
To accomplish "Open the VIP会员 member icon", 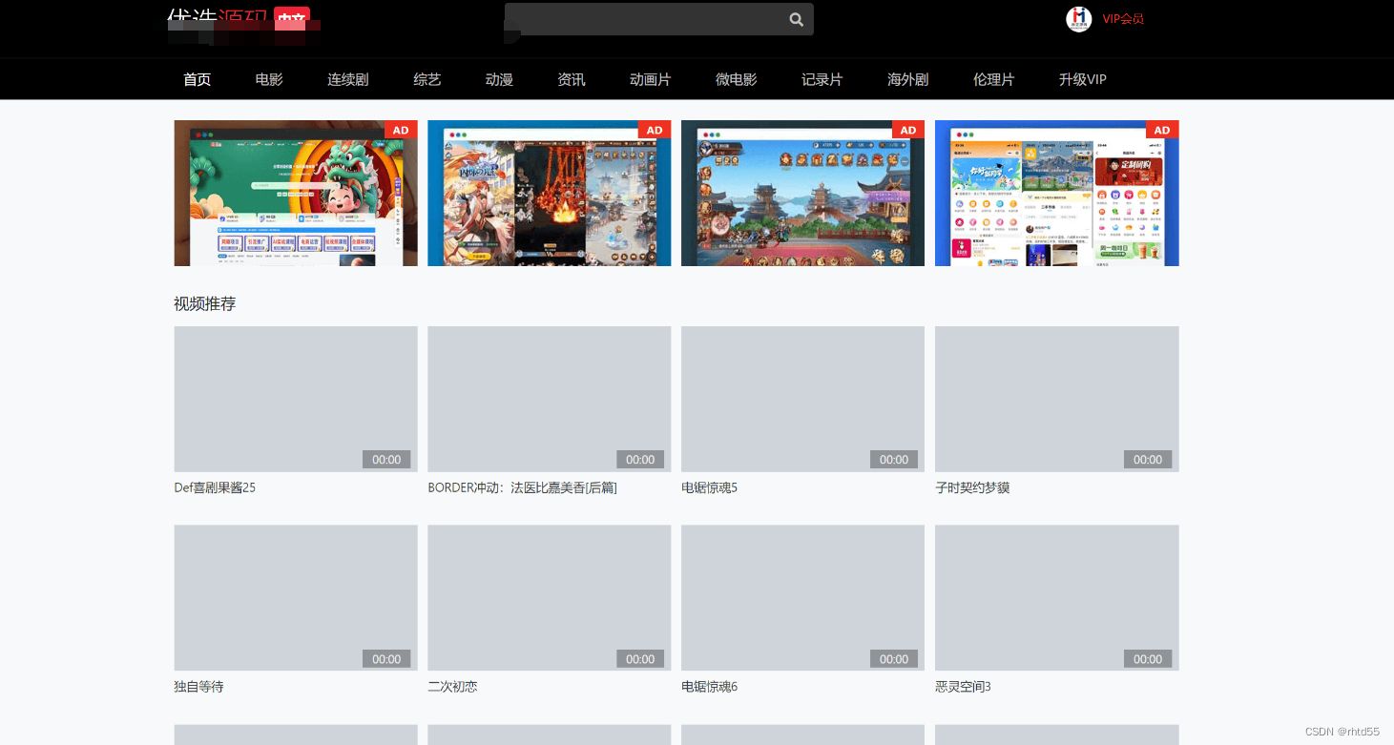I will [x=1078, y=19].
